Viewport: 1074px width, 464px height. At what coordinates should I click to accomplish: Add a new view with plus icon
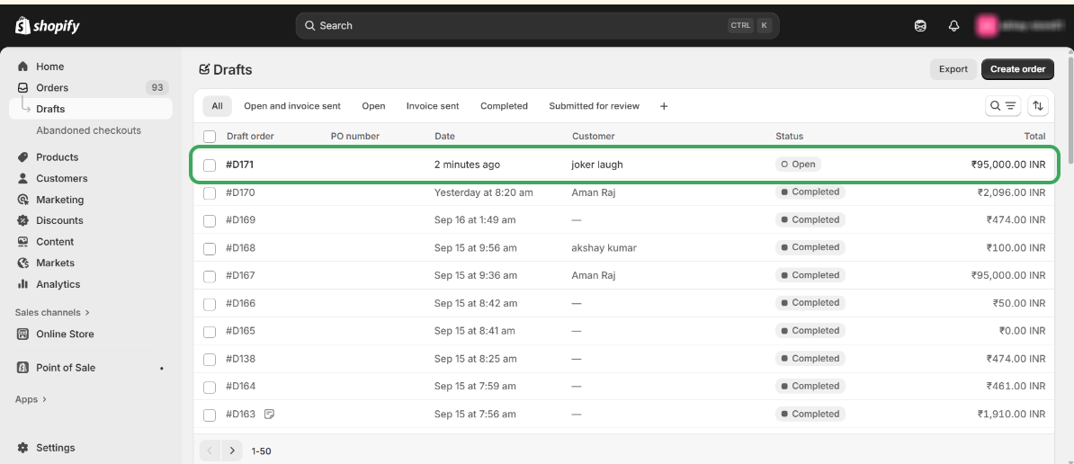(664, 106)
